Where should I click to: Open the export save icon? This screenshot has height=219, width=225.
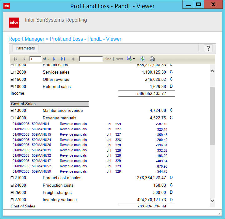129,59
